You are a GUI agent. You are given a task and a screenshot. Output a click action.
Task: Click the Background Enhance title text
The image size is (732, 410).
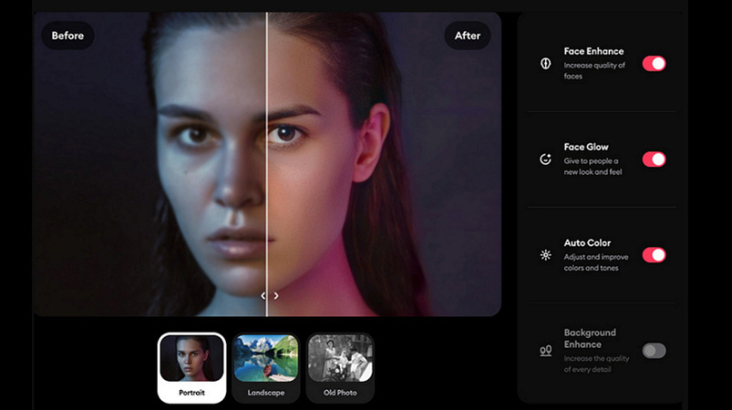pos(590,339)
